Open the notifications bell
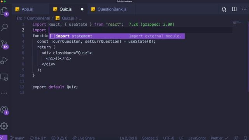 [x=245, y=138]
